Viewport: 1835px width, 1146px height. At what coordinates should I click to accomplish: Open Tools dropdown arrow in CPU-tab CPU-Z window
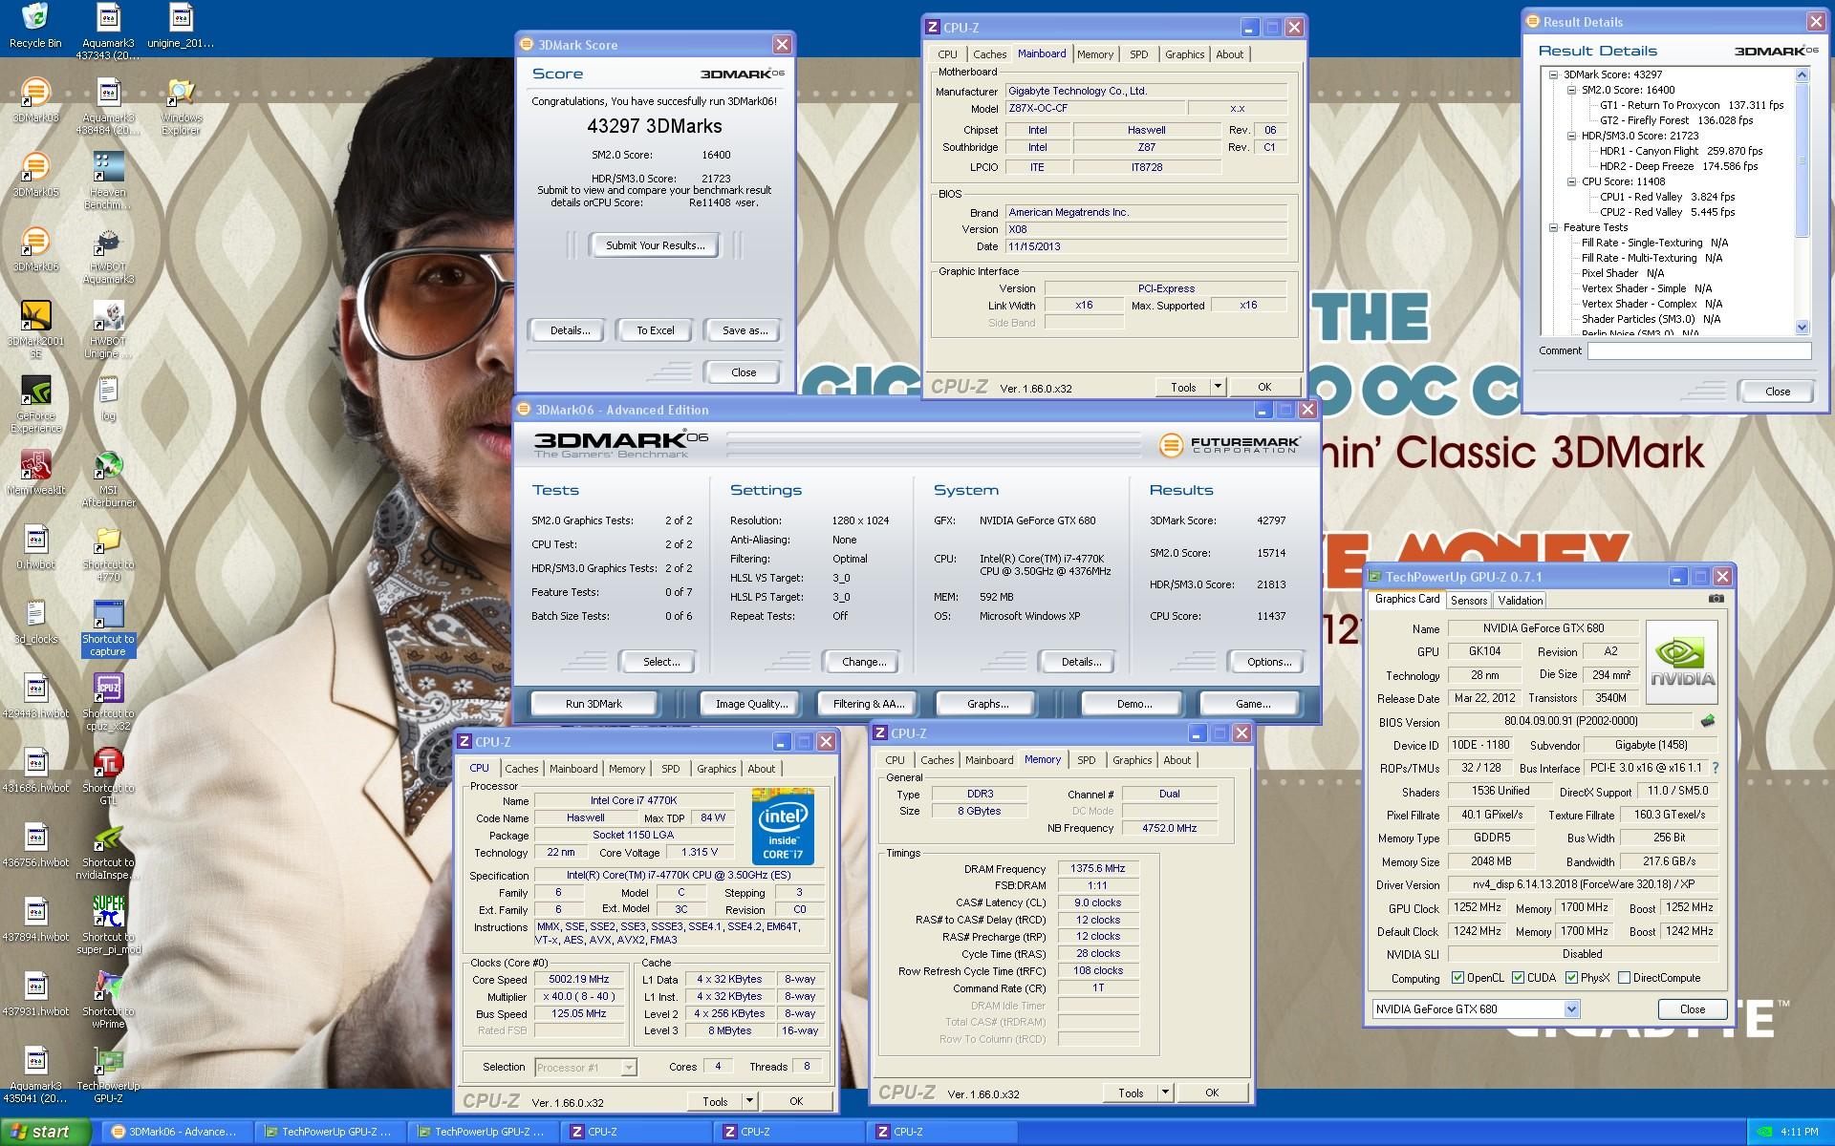[749, 1101]
